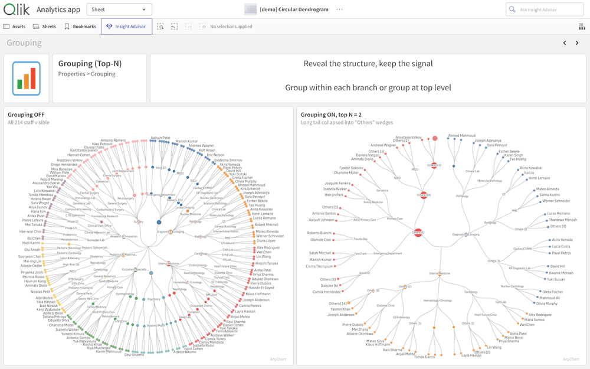Viewport: 590px width, 369px height.
Task: Open the selections tool grid icon
Action: pos(582,27)
